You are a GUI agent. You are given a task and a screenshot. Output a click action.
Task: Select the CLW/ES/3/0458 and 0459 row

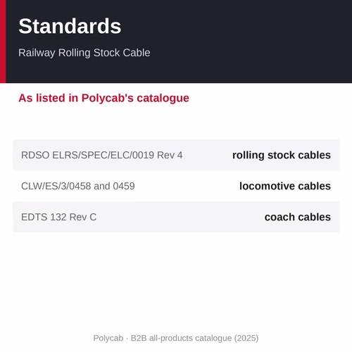tap(176, 186)
